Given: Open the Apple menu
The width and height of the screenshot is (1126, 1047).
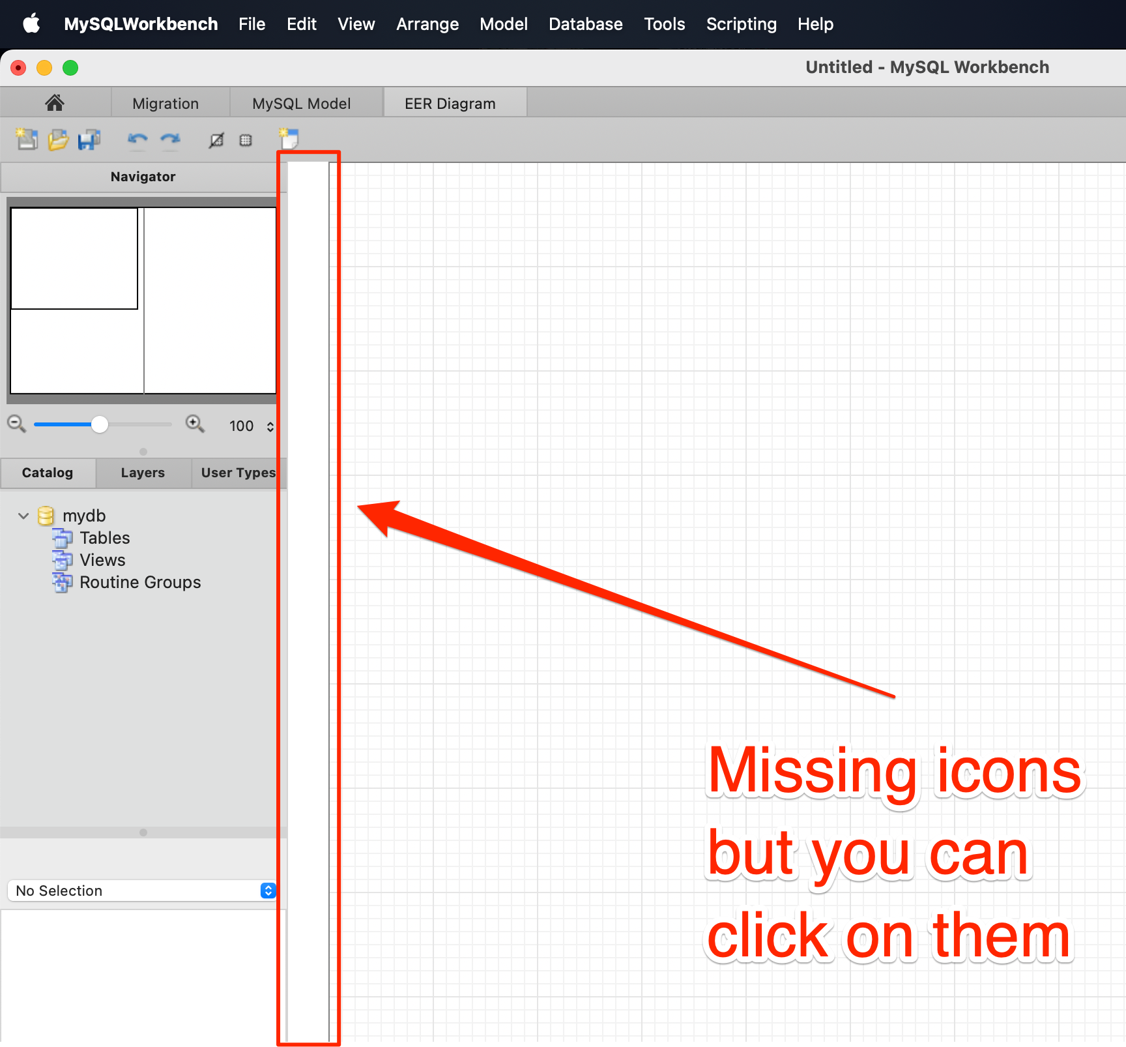Looking at the screenshot, I should pyautogui.click(x=31, y=24).
